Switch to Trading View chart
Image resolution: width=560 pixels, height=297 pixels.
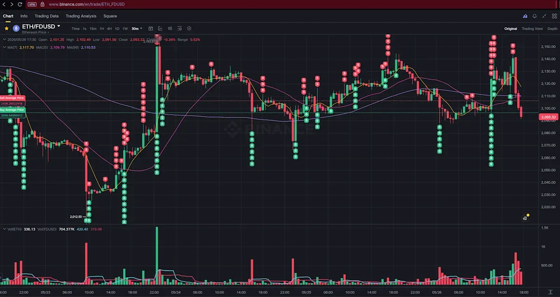532,28
